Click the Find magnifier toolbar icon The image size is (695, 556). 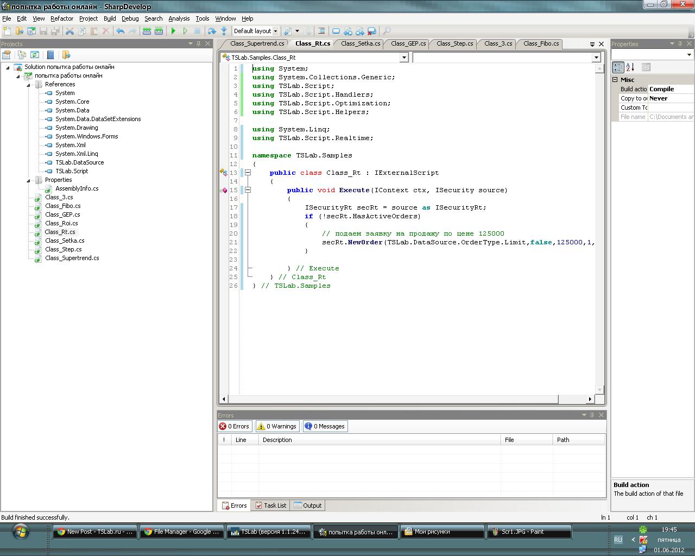pos(387,31)
